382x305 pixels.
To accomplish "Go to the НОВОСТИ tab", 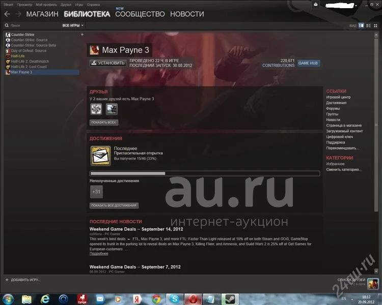I will pyautogui.click(x=187, y=14).
